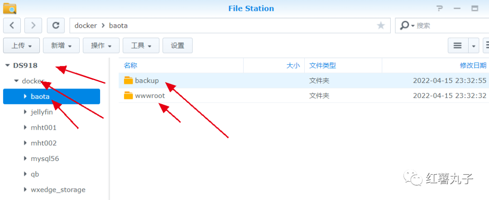Screen dimensions: 489x200
Task: Open the wwwroot folder row
Action: tap(304, 96)
